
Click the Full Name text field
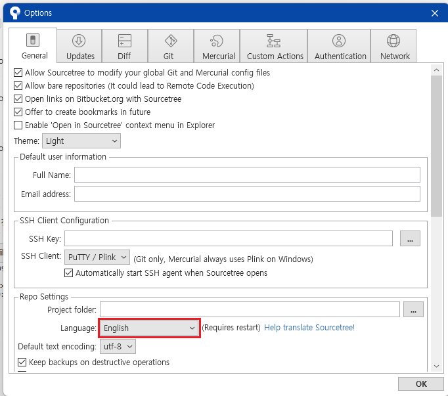tap(247, 175)
